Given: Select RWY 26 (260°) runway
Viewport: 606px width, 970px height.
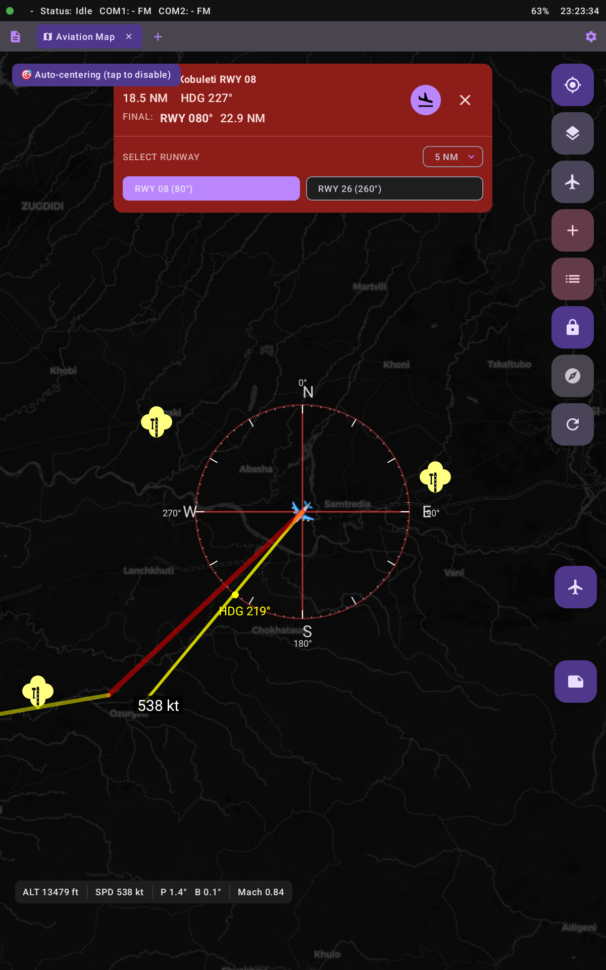Looking at the screenshot, I should 394,188.
